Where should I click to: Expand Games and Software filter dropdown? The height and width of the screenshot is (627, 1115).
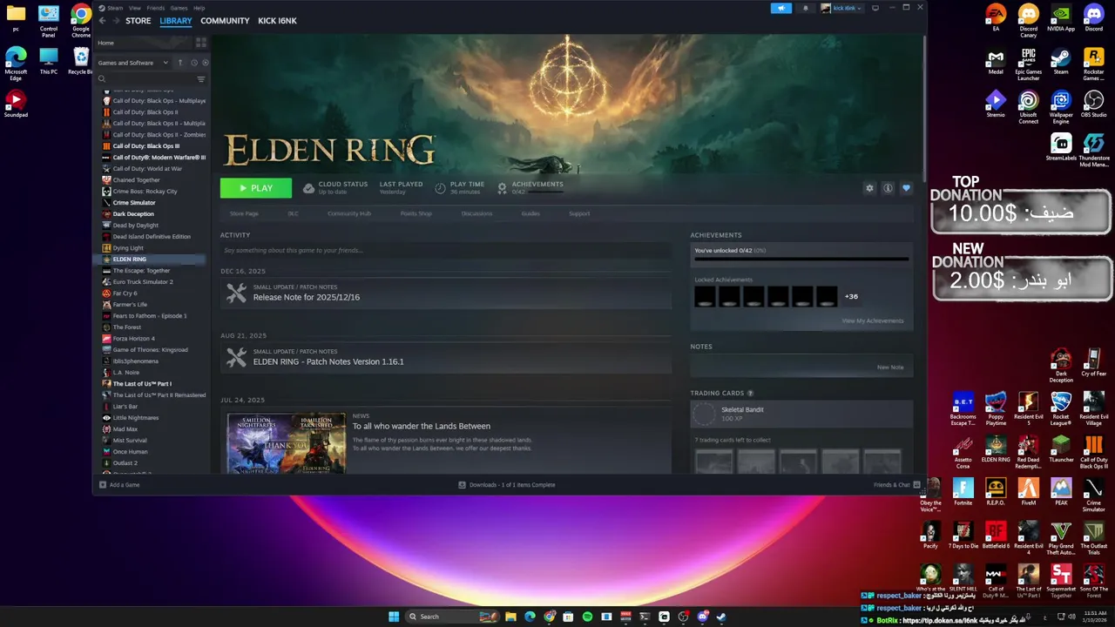pos(132,63)
